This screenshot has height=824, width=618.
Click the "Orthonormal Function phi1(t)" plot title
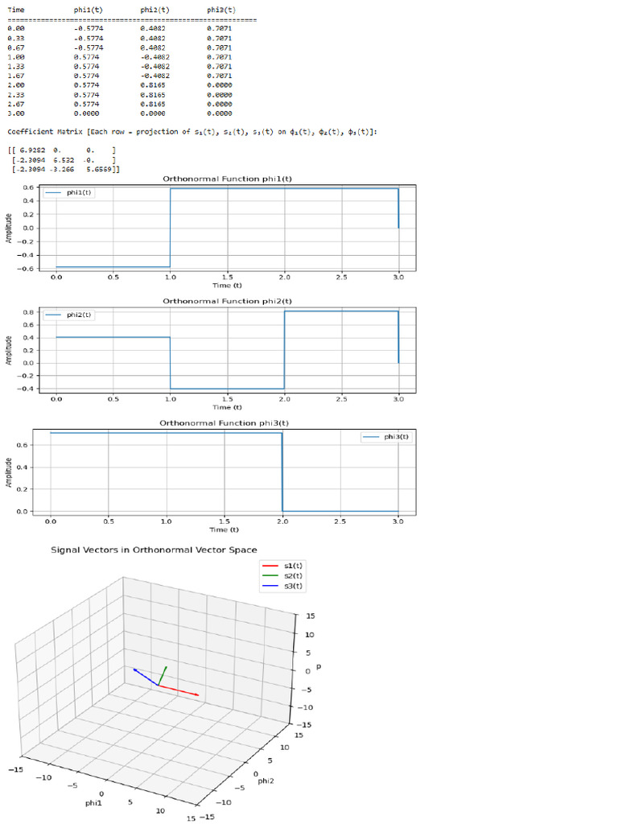tap(227, 179)
